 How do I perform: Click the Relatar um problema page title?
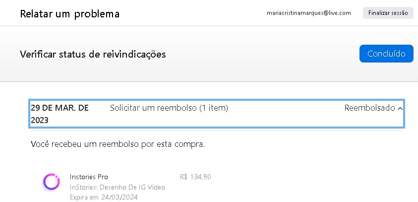[70, 13]
